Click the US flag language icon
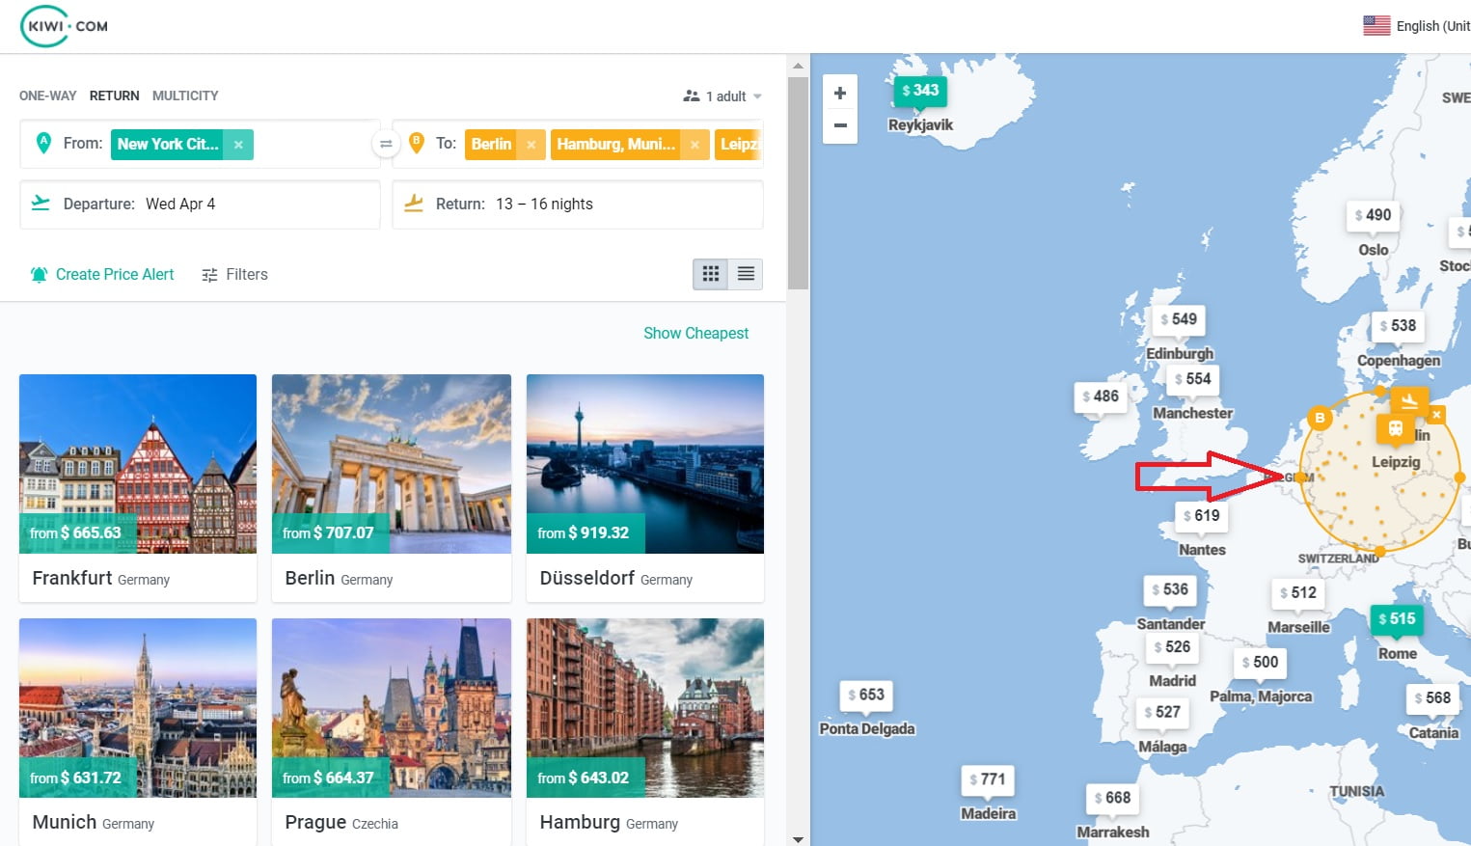Screen dimensions: 1471x846 tap(1376, 26)
